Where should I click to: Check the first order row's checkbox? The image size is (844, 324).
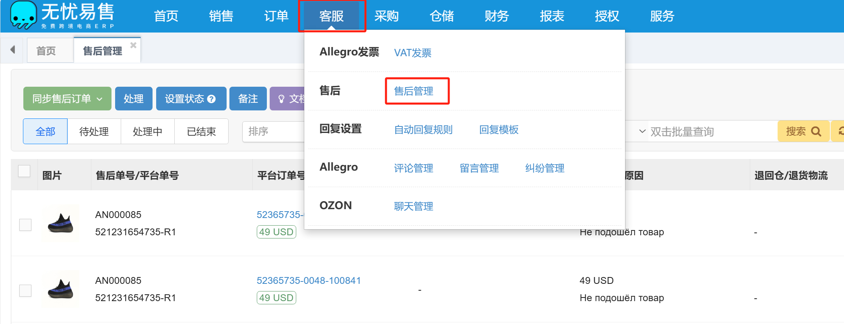pyautogui.click(x=25, y=224)
